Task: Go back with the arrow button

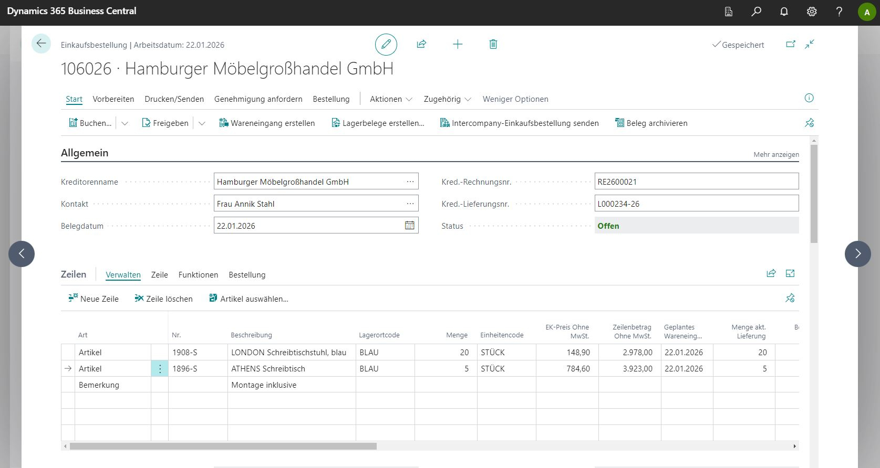Action: point(41,44)
